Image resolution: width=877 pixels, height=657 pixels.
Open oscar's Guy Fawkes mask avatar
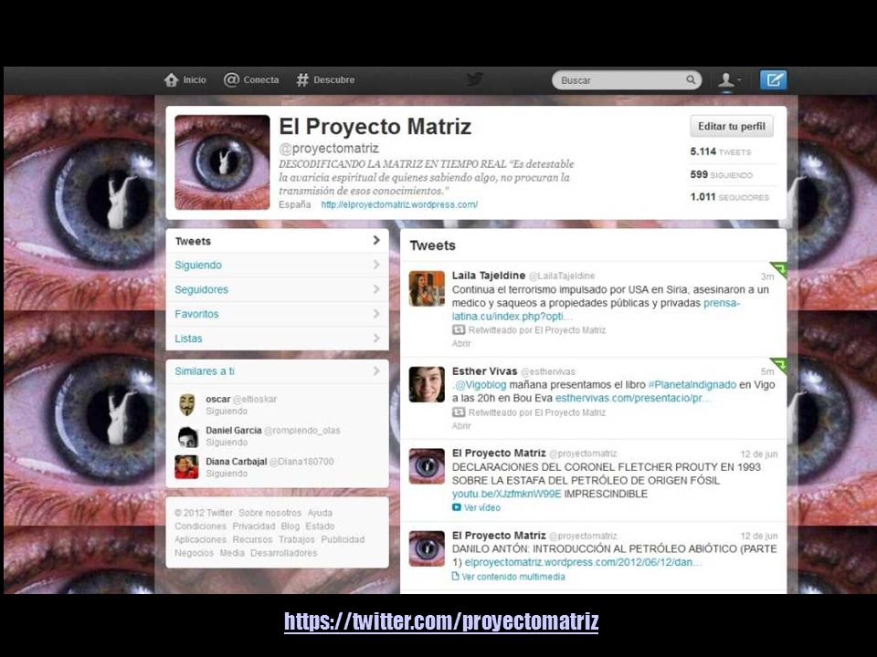pyautogui.click(x=187, y=404)
